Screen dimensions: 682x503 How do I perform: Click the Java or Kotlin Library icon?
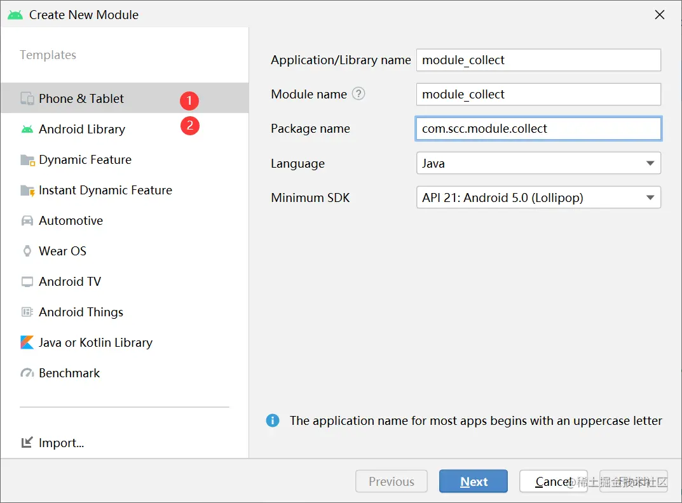[x=27, y=342]
